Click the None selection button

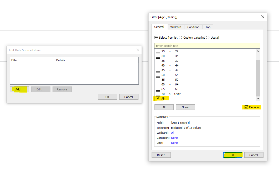[x=185, y=107]
